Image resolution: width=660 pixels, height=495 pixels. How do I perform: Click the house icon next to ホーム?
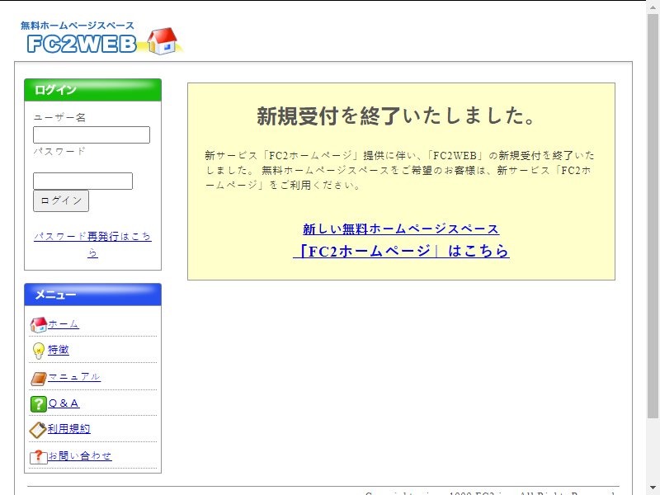coord(38,325)
